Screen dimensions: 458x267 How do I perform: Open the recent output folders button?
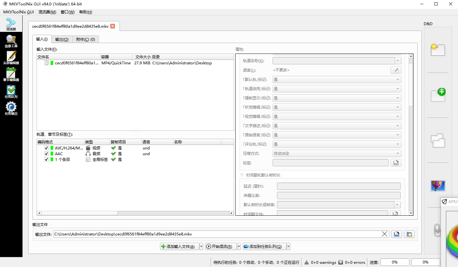tap(409, 234)
